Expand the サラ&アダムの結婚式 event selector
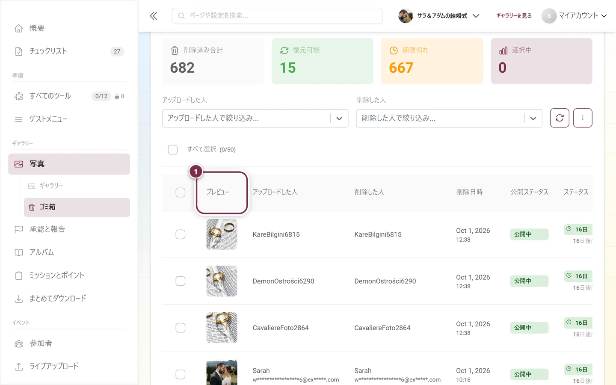This screenshot has width=616, height=385. (439, 16)
